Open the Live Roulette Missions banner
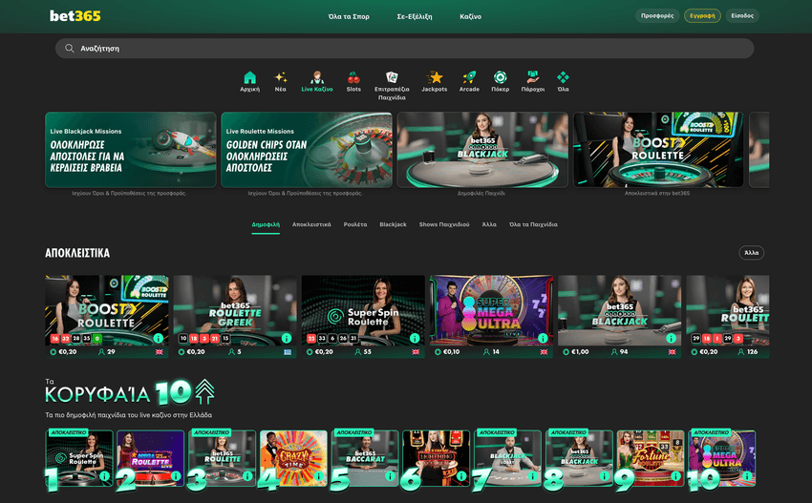 (x=307, y=150)
